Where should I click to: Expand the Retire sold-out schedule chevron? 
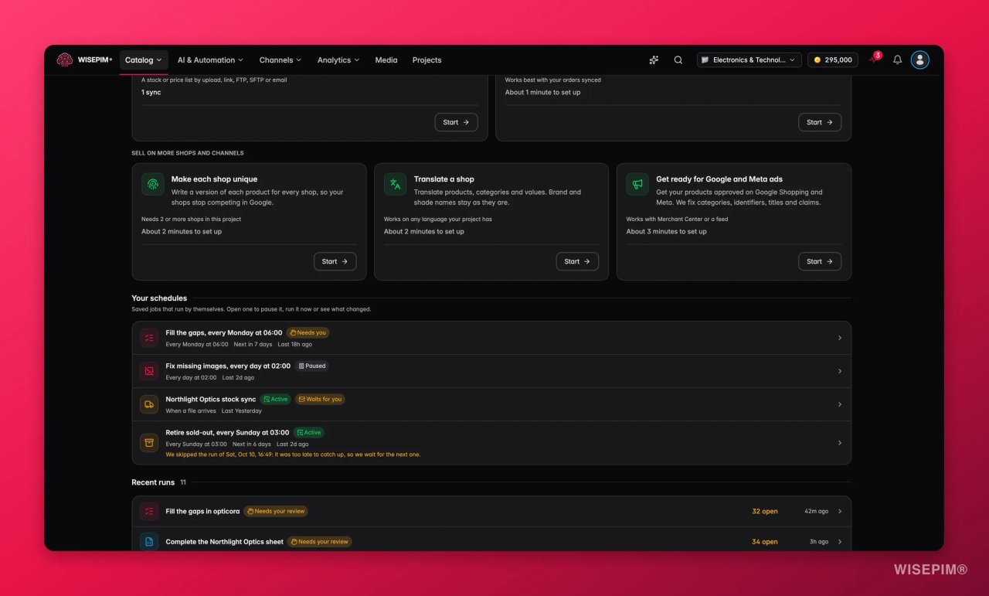point(840,443)
